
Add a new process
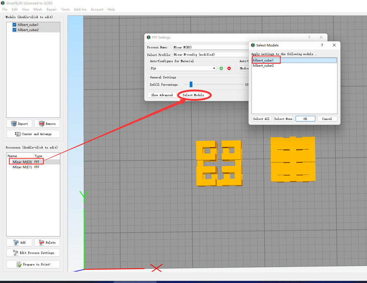[x=19, y=243]
